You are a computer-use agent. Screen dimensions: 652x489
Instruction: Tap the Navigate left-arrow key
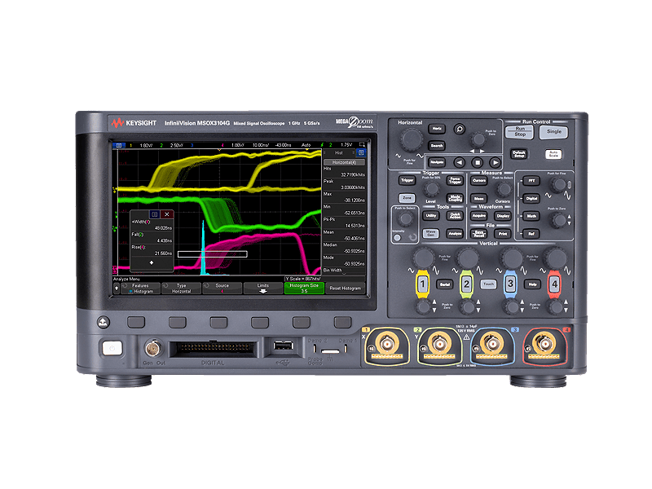point(459,162)
